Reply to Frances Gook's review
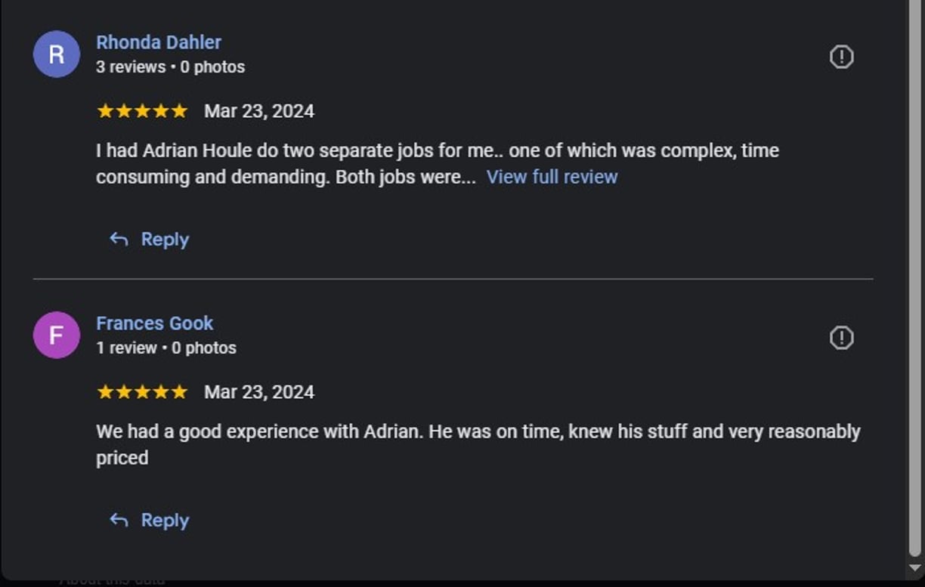This screenshot has width=925, height=587. coord(150,521)
